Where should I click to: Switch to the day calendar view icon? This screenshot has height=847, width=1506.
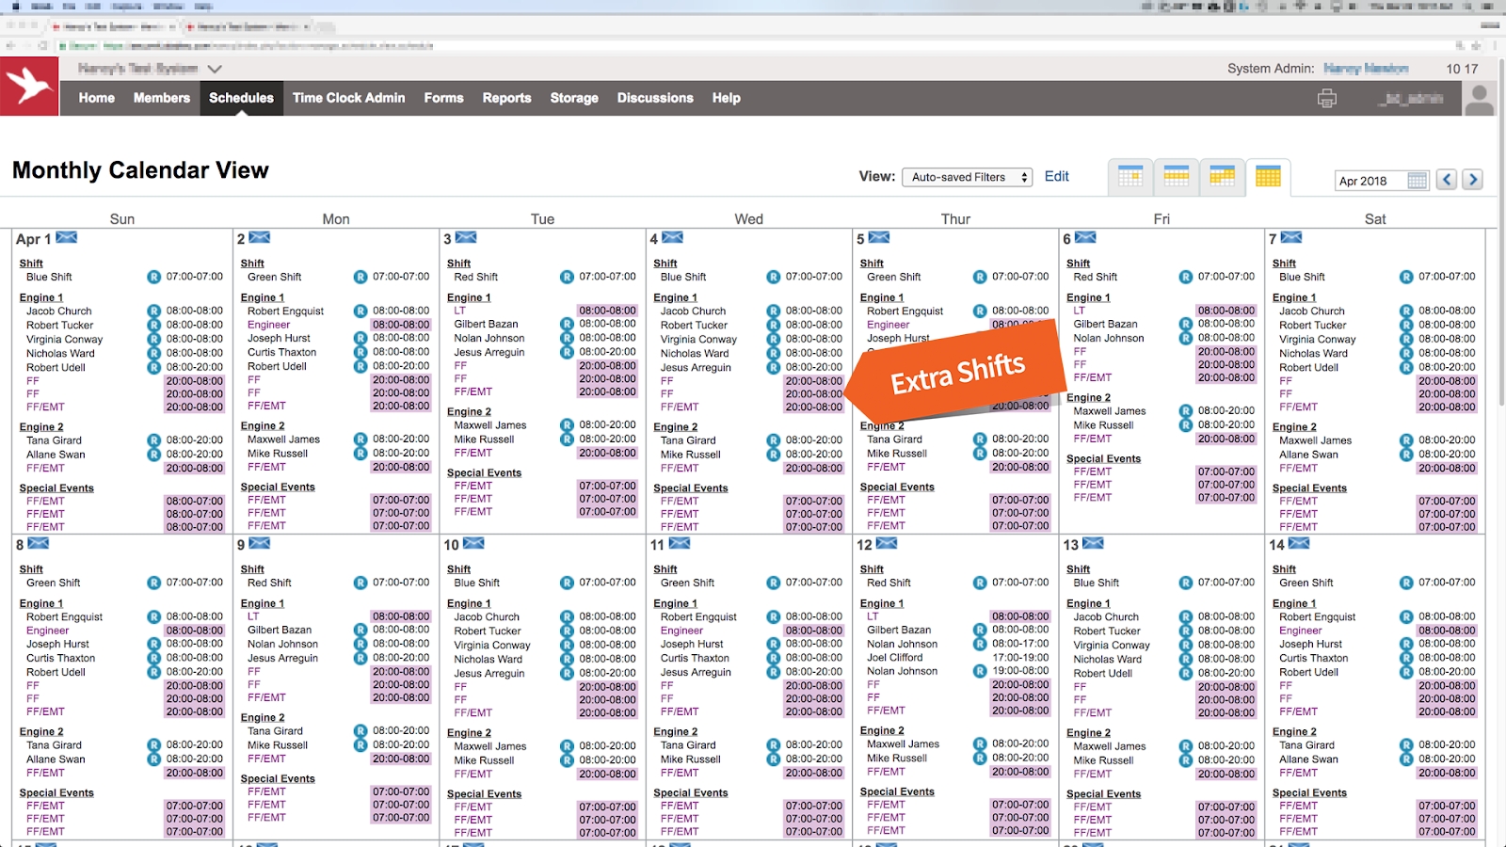point(1130,176)
